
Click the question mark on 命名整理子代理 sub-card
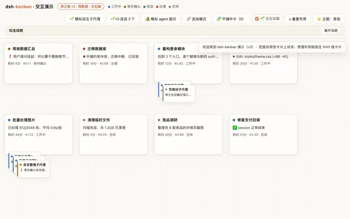coord(21,170)
